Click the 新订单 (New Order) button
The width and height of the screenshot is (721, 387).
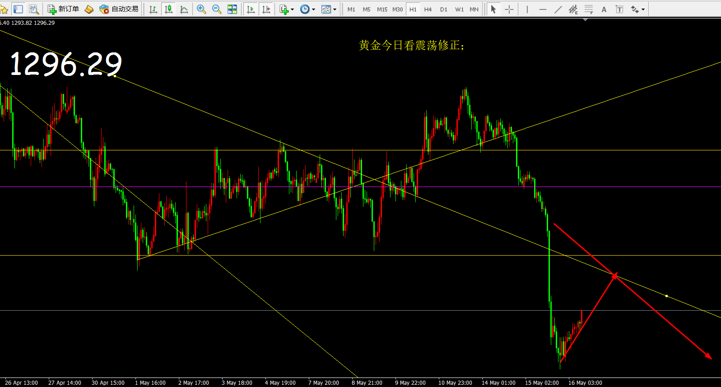(x=63, y=9)
